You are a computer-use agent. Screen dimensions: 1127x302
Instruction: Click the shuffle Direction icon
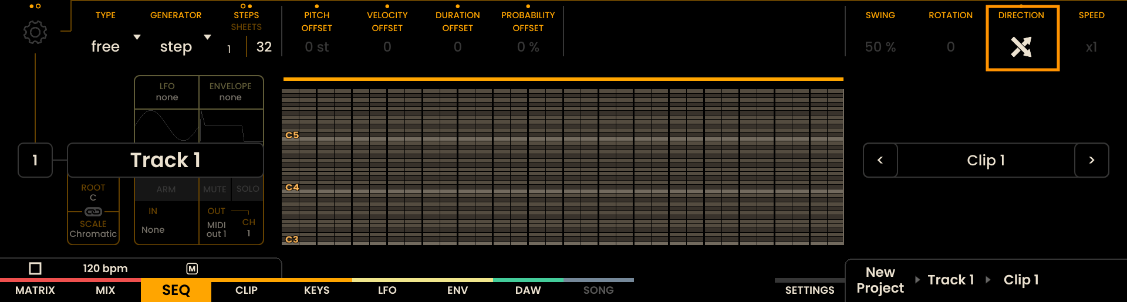(1021, 47)
